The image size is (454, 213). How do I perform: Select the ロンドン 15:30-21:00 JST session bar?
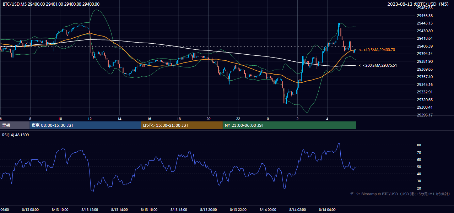pos(182,125)
